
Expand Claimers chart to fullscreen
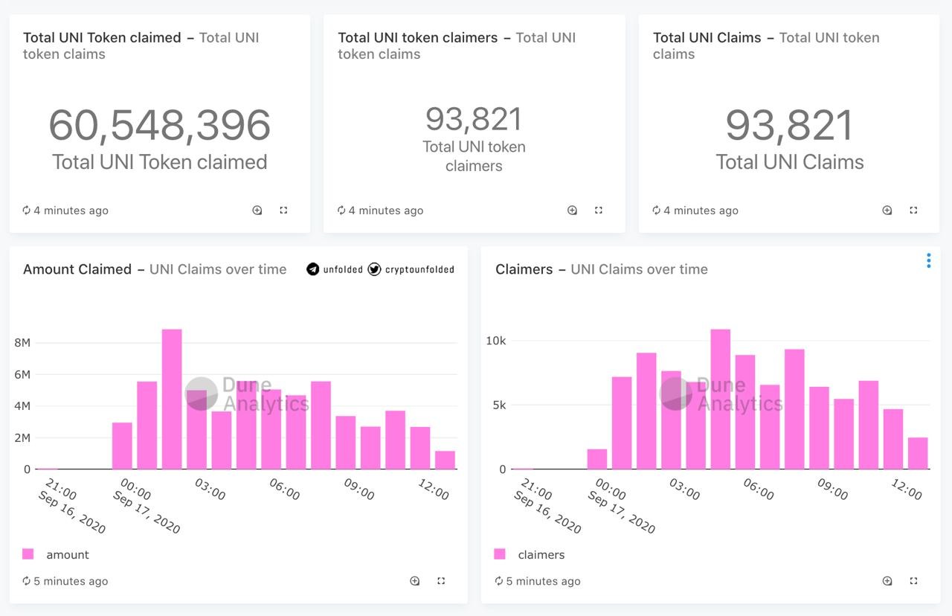pos(913,581)
